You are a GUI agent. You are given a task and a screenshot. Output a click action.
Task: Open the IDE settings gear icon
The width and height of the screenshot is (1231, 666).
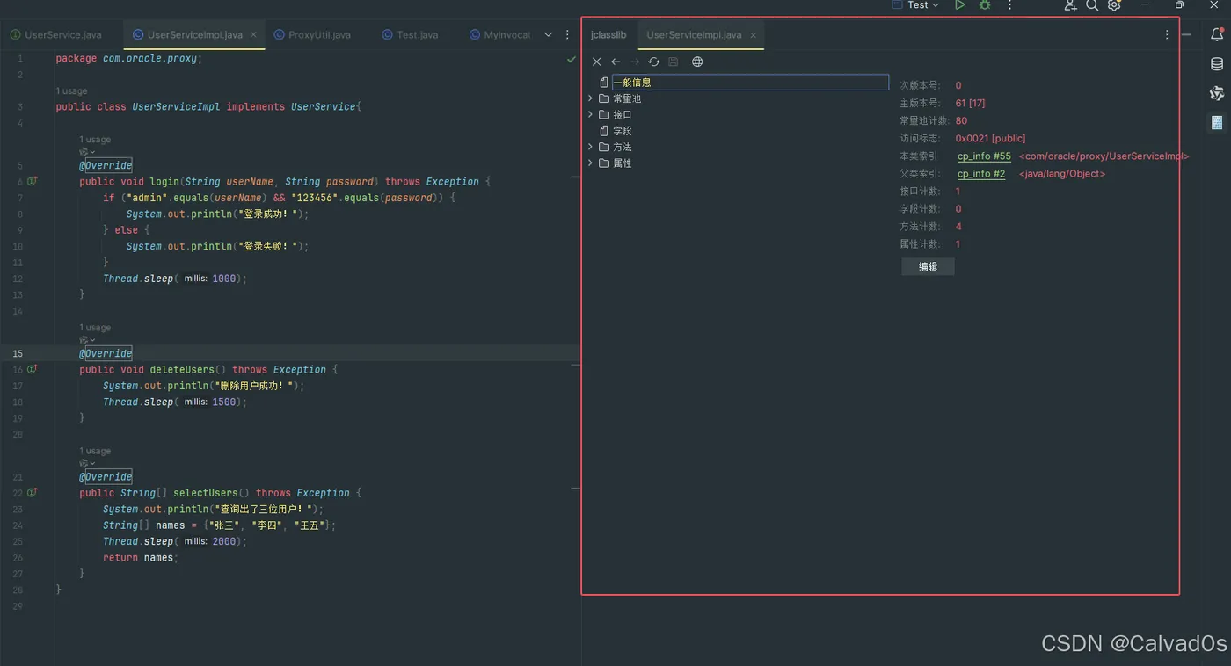point(1114,5)
